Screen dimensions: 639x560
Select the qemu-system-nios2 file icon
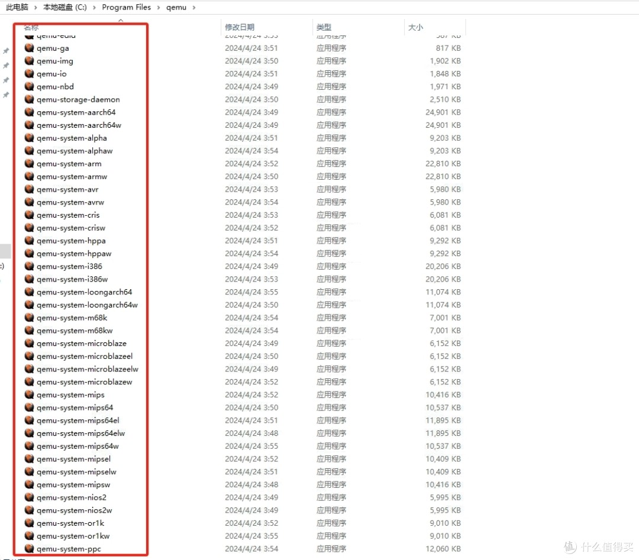pyautogui.click(x=29, y=497)
